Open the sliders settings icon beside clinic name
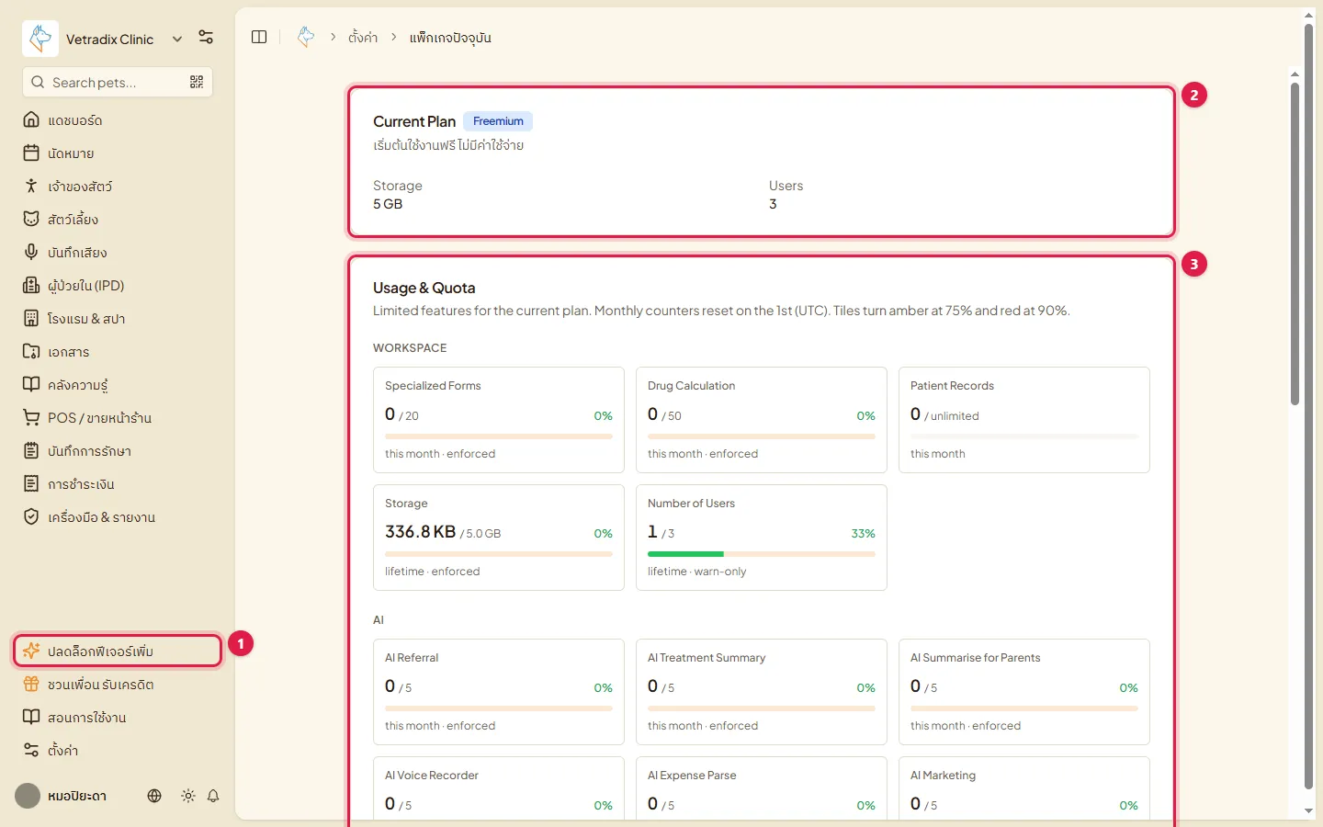Image resolution: width=1323 pixels, height=827 pixels. (206, 38)
